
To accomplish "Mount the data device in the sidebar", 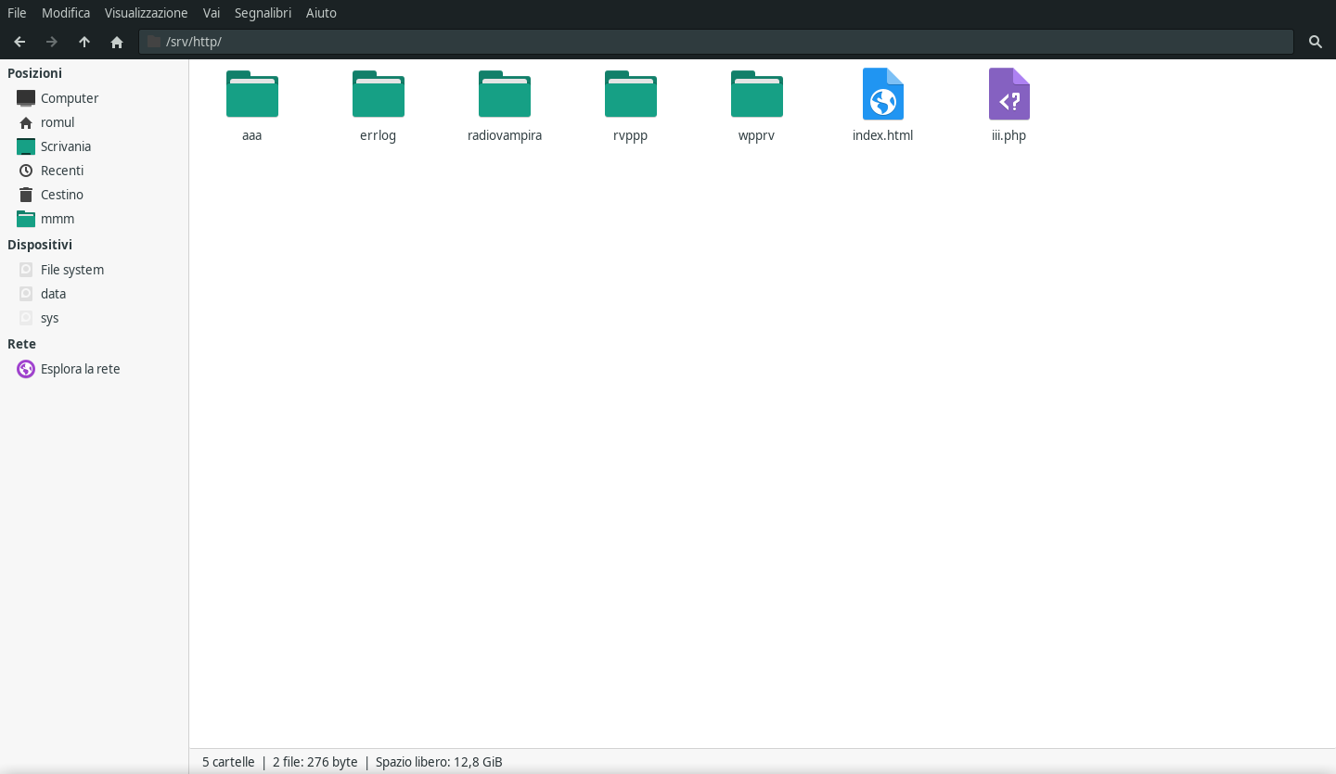I will [53, 294].
